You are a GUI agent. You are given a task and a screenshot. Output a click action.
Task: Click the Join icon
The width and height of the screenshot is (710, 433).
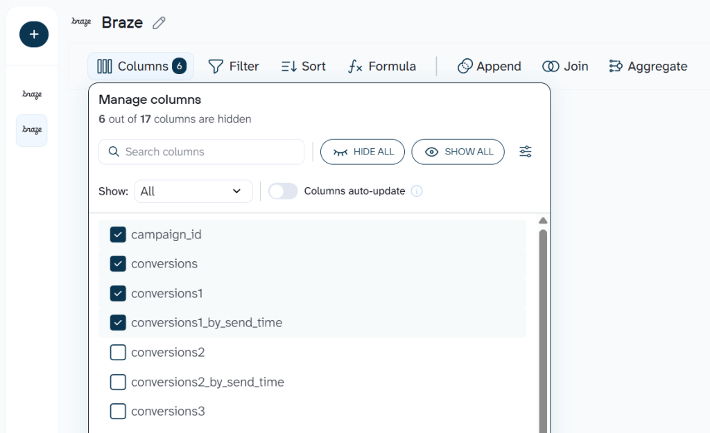550,66
